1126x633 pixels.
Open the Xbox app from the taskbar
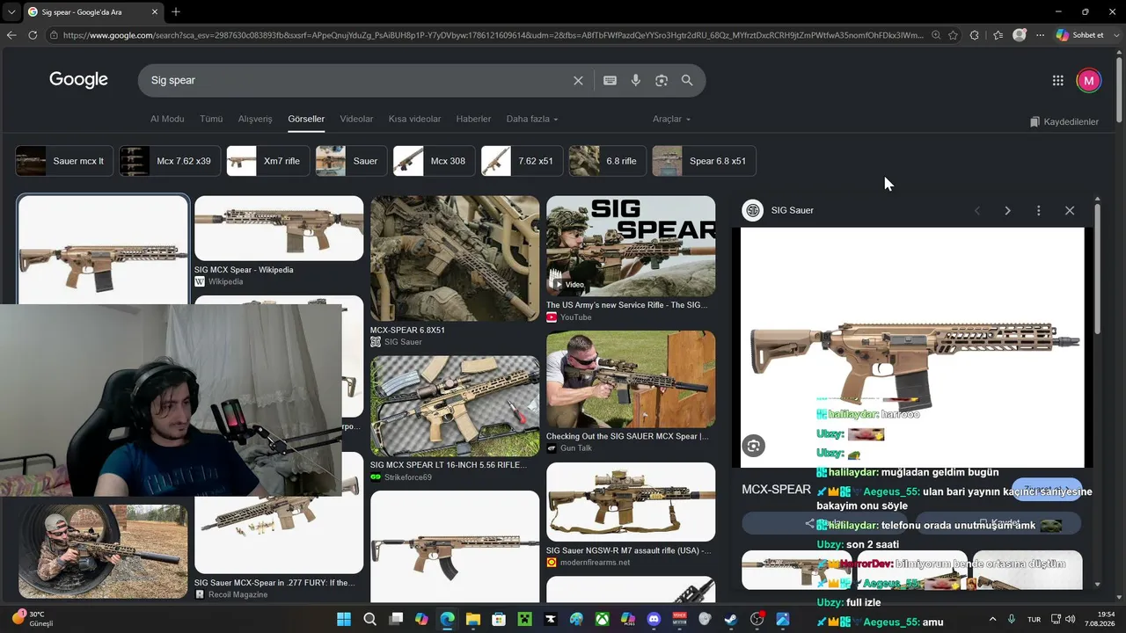[x=602, y=619]
